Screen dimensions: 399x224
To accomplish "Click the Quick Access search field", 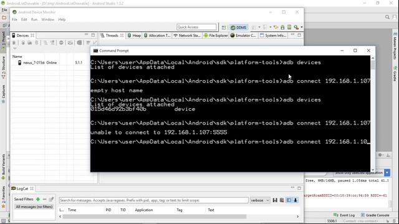I will pyautogui.click(x=196, y=27).
